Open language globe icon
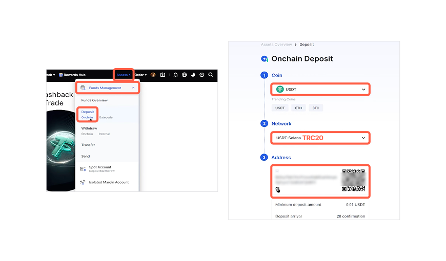 [185, 75]
